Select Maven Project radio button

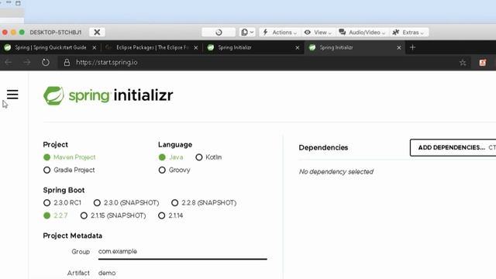click(46, 157)
